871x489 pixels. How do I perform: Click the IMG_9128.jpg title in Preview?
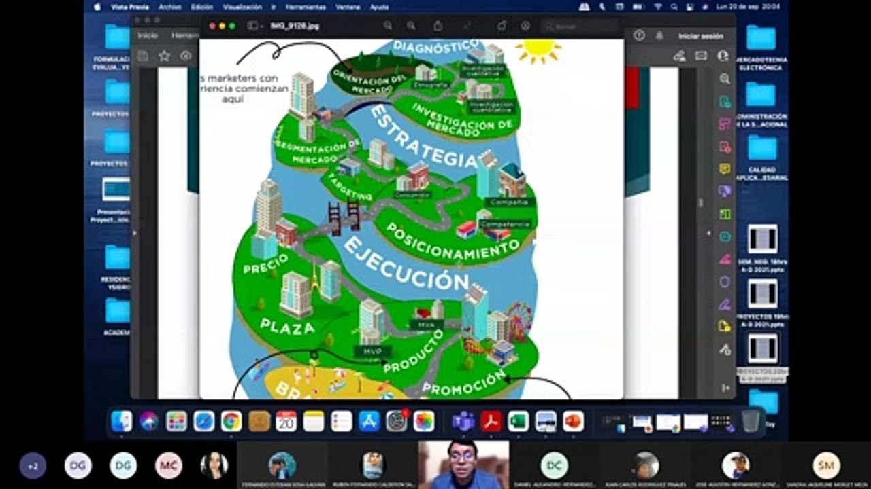point(295,26)
